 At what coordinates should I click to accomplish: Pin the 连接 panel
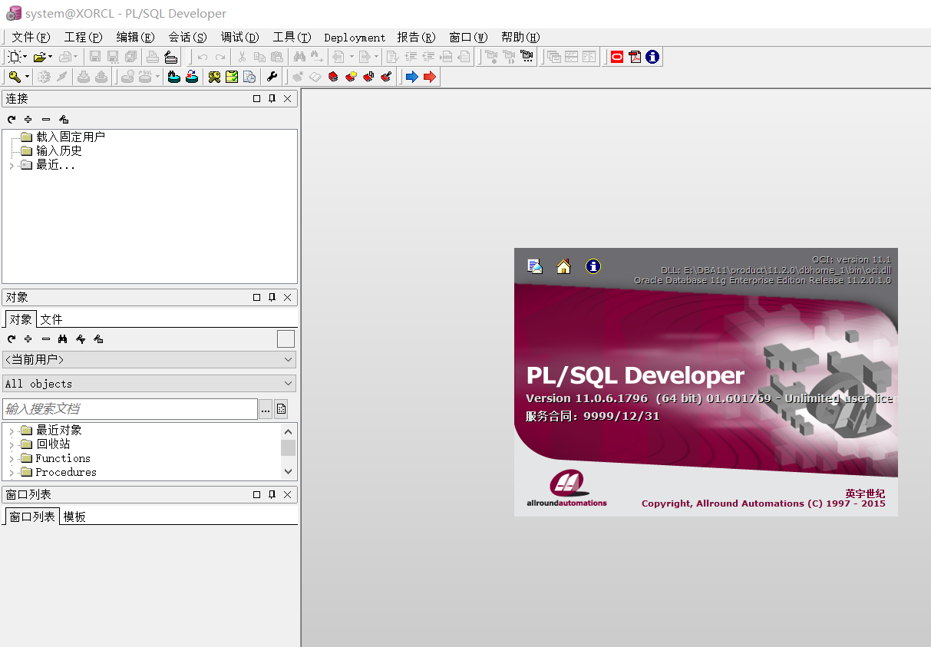click(x=272, y=99)
